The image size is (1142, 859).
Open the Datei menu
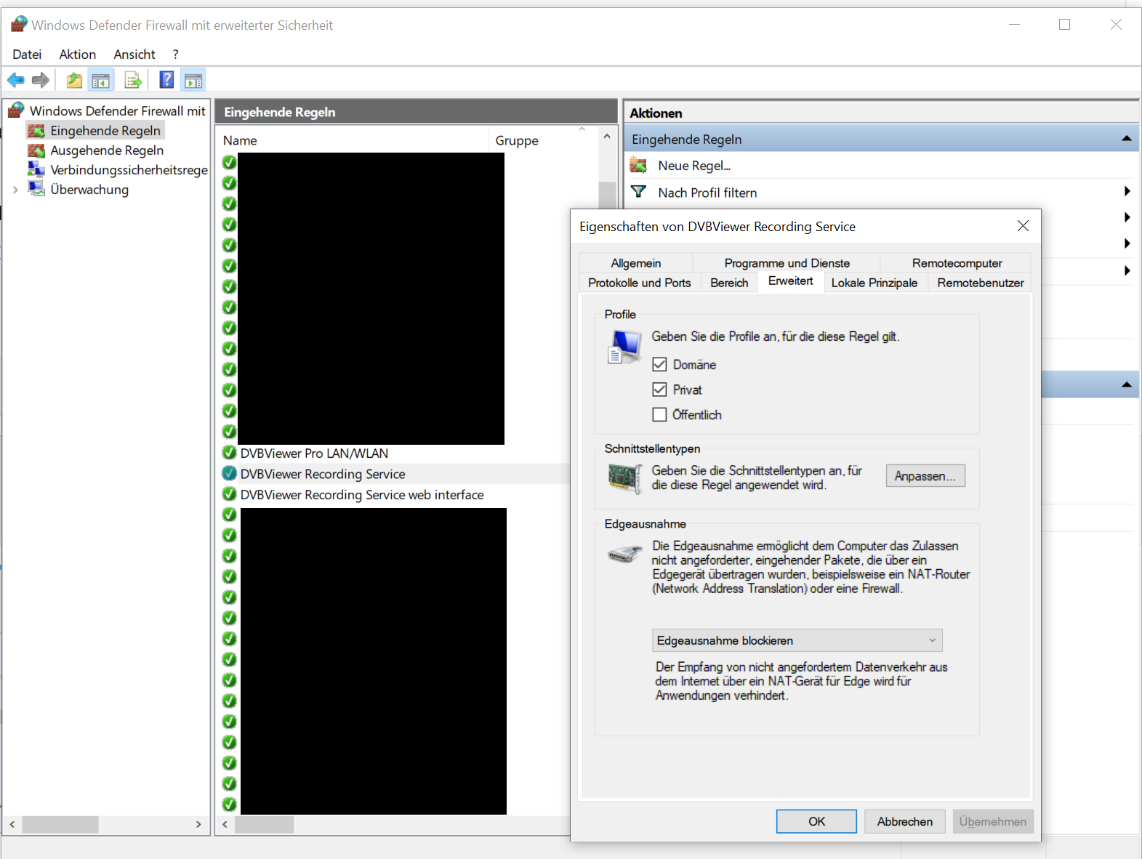click(27, 55)
